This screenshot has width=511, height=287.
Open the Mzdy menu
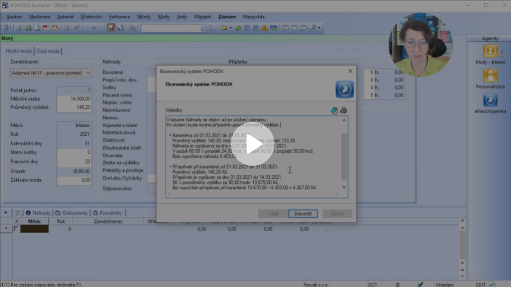[164, 17]
